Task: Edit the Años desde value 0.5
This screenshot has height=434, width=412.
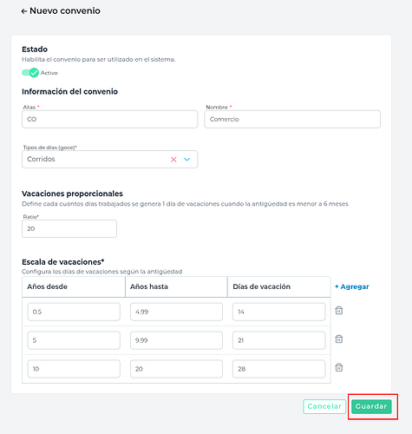Action: tap(74, 312)
